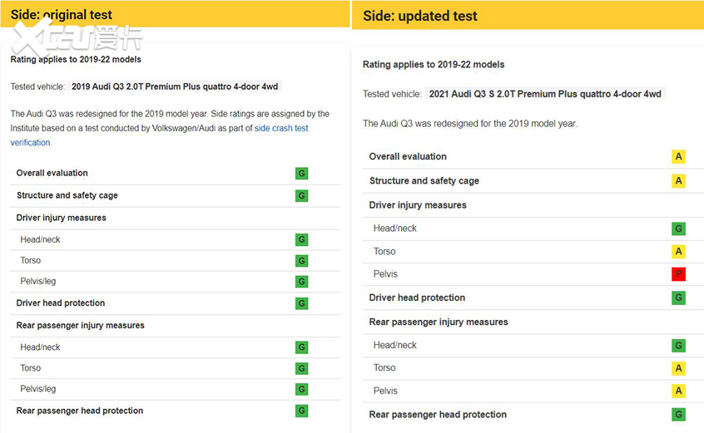Click updated driver Head/neck G rating badge

point(678,229)
